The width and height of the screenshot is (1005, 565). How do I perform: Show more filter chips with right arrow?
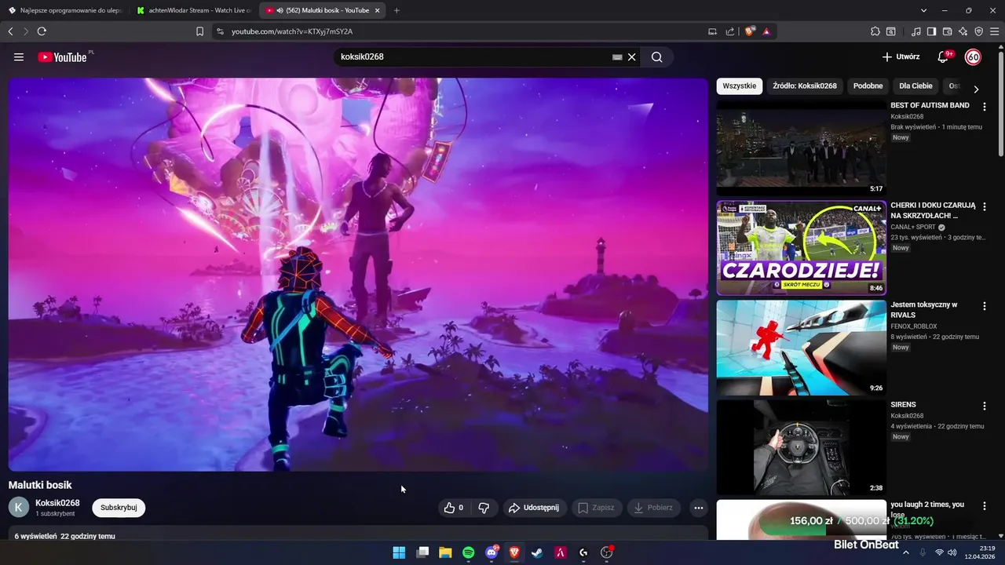point(976,89)
